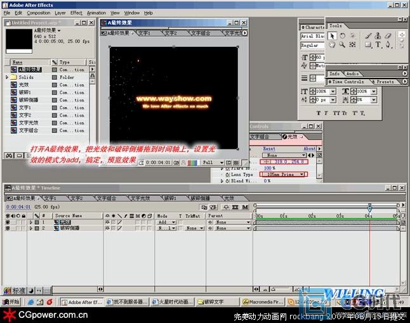Switch to the 文字组合 tab in the Timeline
Viewport: 410px width, 323px height.
(107, 198)
